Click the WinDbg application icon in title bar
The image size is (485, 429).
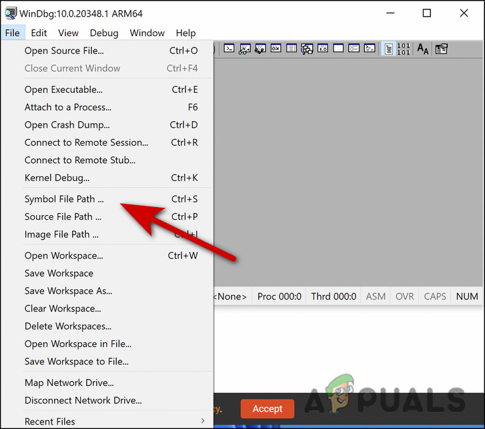point(11,13)
